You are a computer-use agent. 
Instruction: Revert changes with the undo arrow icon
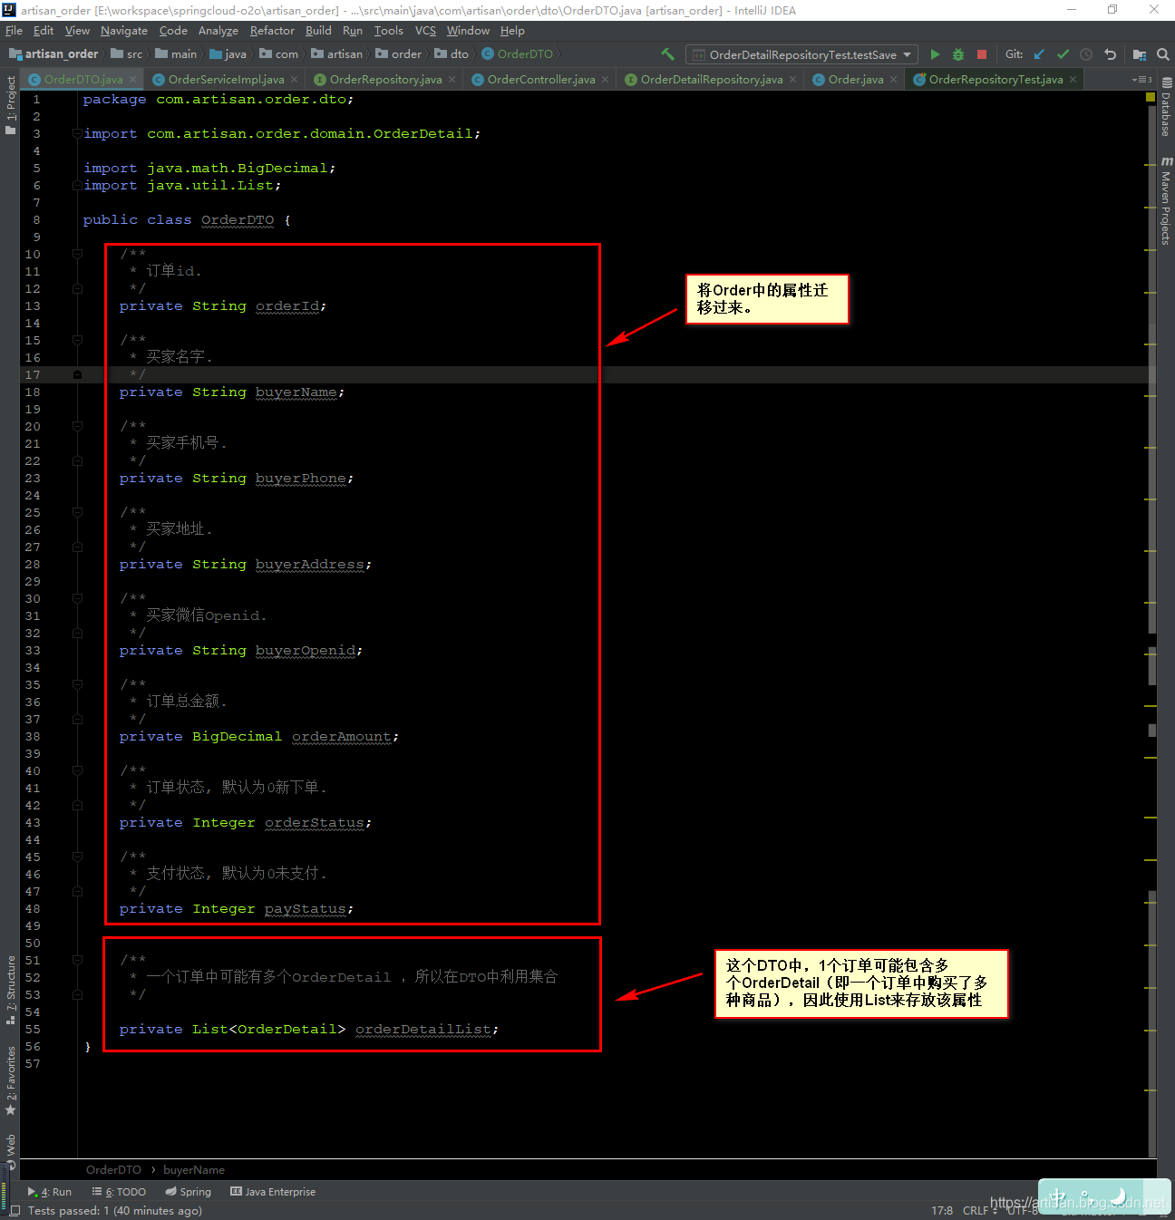coord(1110,54)
